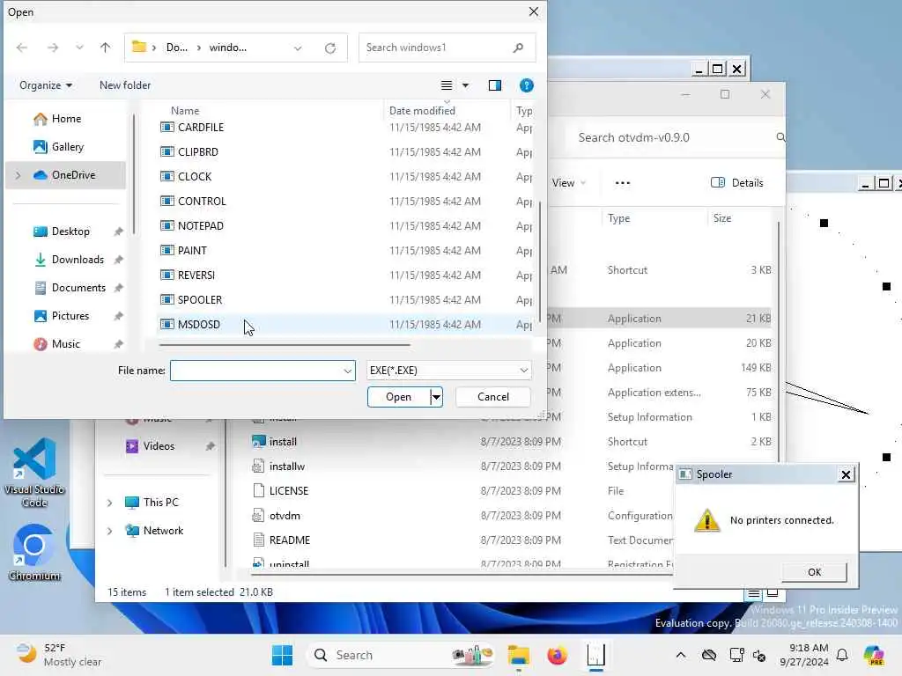The image size is (902, 676).
Task: Change view layout icon in Open dialog
Action: pos(447,85)
